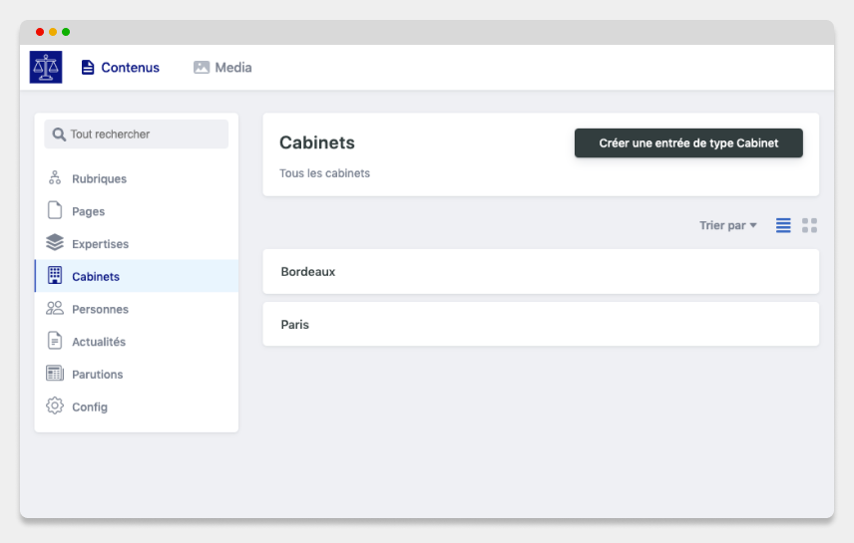Viewport: 854px width, 543px height.
Task: Select Actualités in the sidebar
Action: click(x=99, y=342)
